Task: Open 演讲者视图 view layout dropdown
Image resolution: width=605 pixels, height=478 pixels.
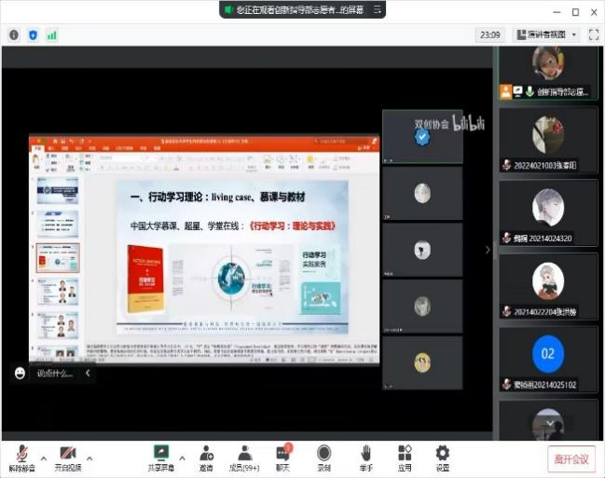Action: tap(549, 34)
